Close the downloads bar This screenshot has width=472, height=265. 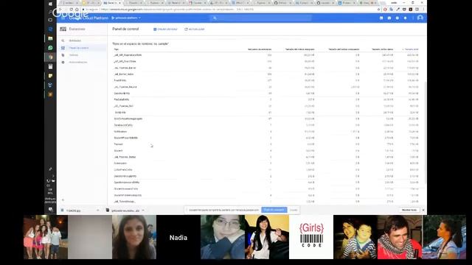point(423,210)
